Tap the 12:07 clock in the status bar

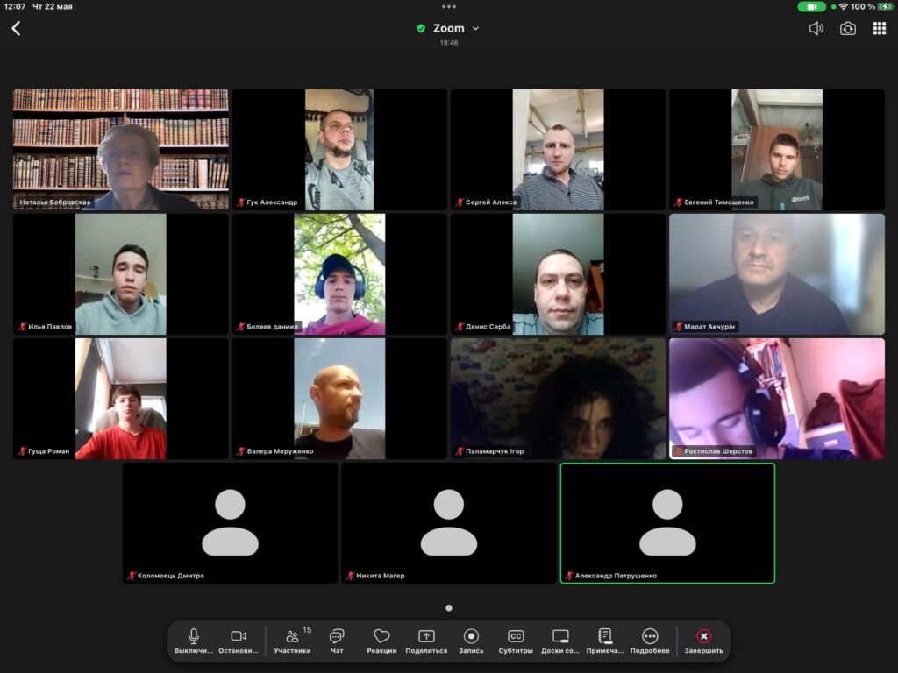coord(14,6)
